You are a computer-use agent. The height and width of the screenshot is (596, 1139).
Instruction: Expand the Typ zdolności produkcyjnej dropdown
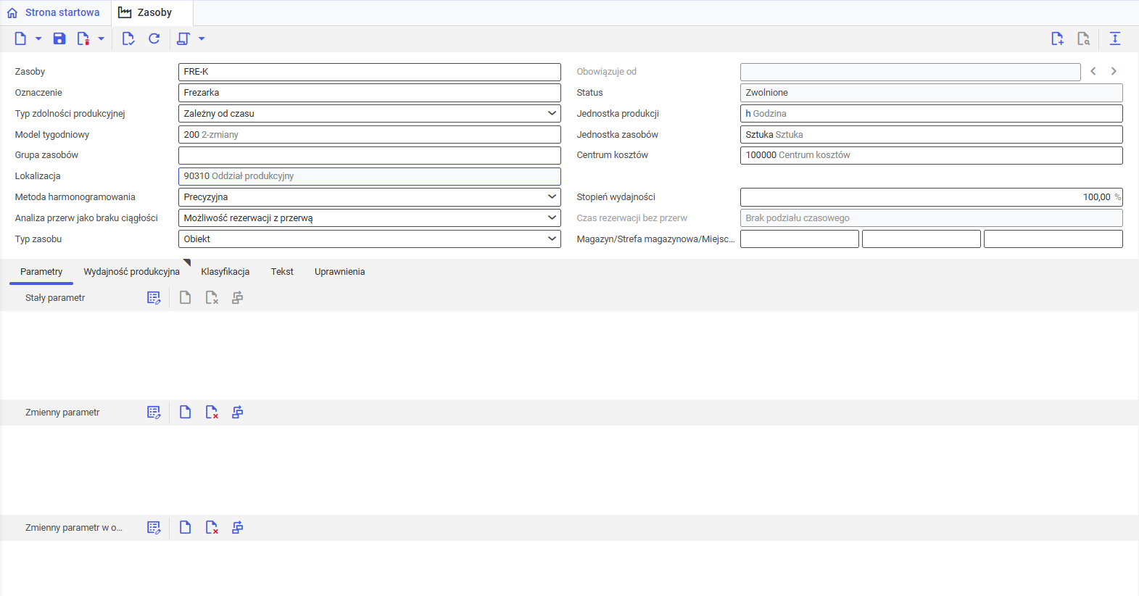pyautogui.click(x=552, y=114)
